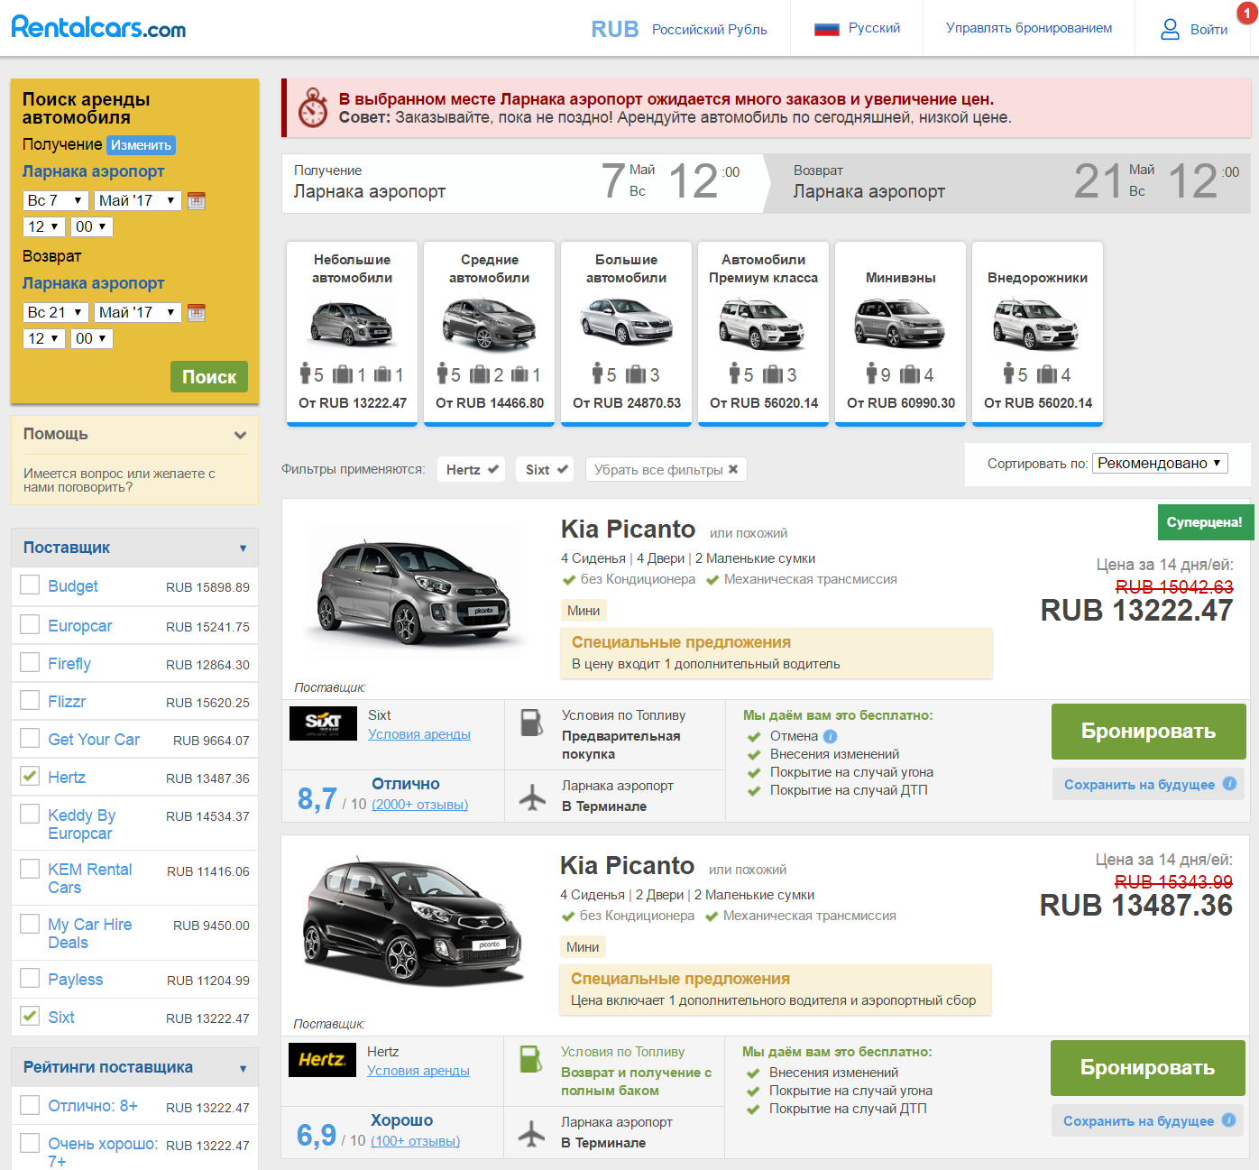1259x1170 pixels.
Task: Click the Russian flag language icon
Action: click(827, 29)
